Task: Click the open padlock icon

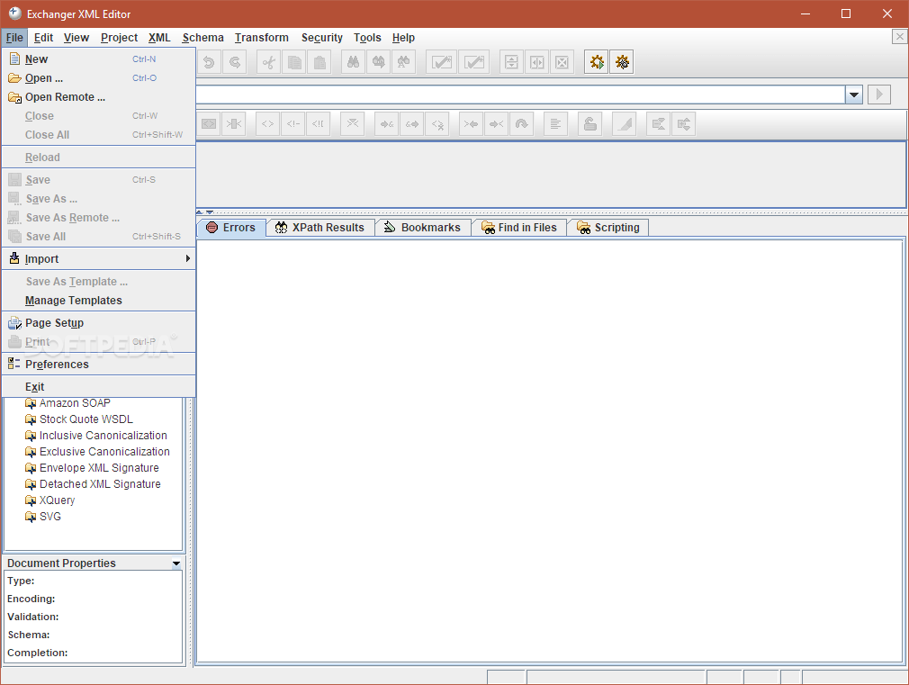Action: 590,123
